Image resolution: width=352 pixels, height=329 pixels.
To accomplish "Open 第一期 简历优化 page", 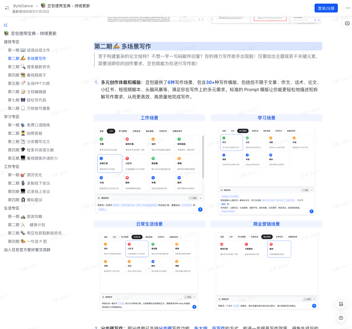I will (25, 175).
